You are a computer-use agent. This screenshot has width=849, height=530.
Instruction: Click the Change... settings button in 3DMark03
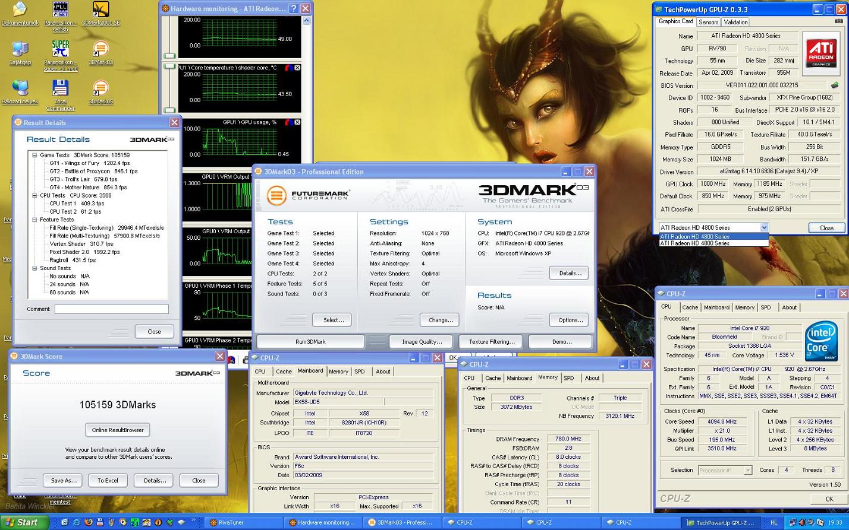441,320
